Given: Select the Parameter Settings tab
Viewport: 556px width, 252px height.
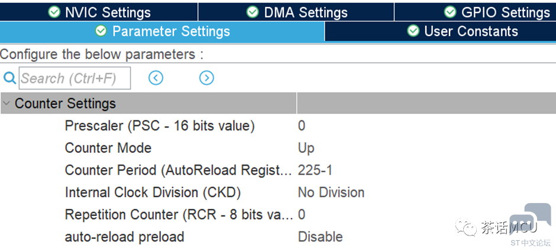Looking at the screenshot, I should [x=162, y=31].
